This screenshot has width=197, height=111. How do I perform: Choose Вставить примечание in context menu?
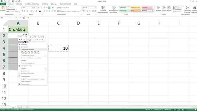pyautogui.click(x=33, y=74)
